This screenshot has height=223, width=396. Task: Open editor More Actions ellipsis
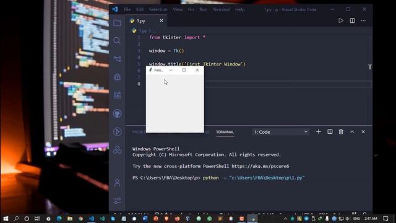point(363,20)
